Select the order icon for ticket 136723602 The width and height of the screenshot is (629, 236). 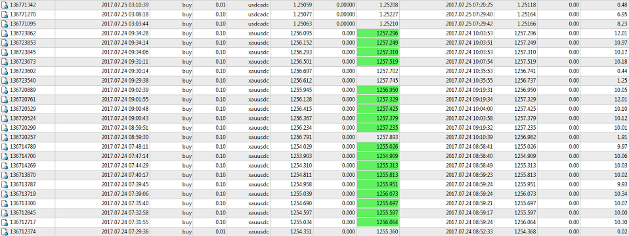point(5,71)
